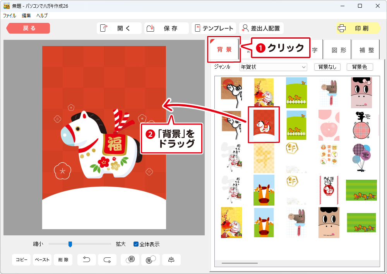Open the テンプレート template chooser
This screenshot has height=274, width=387.
coord(214,28)
